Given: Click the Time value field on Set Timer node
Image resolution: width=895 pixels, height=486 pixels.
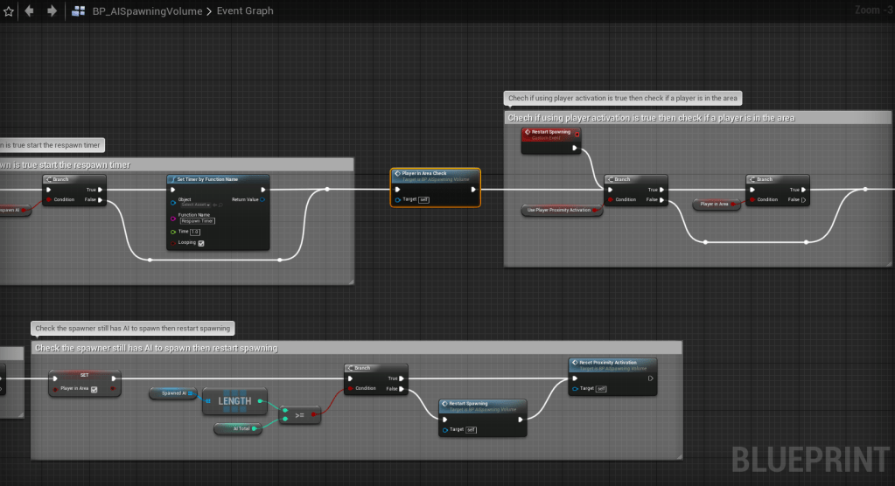Looking at the screenshot, I should [194, 232].
